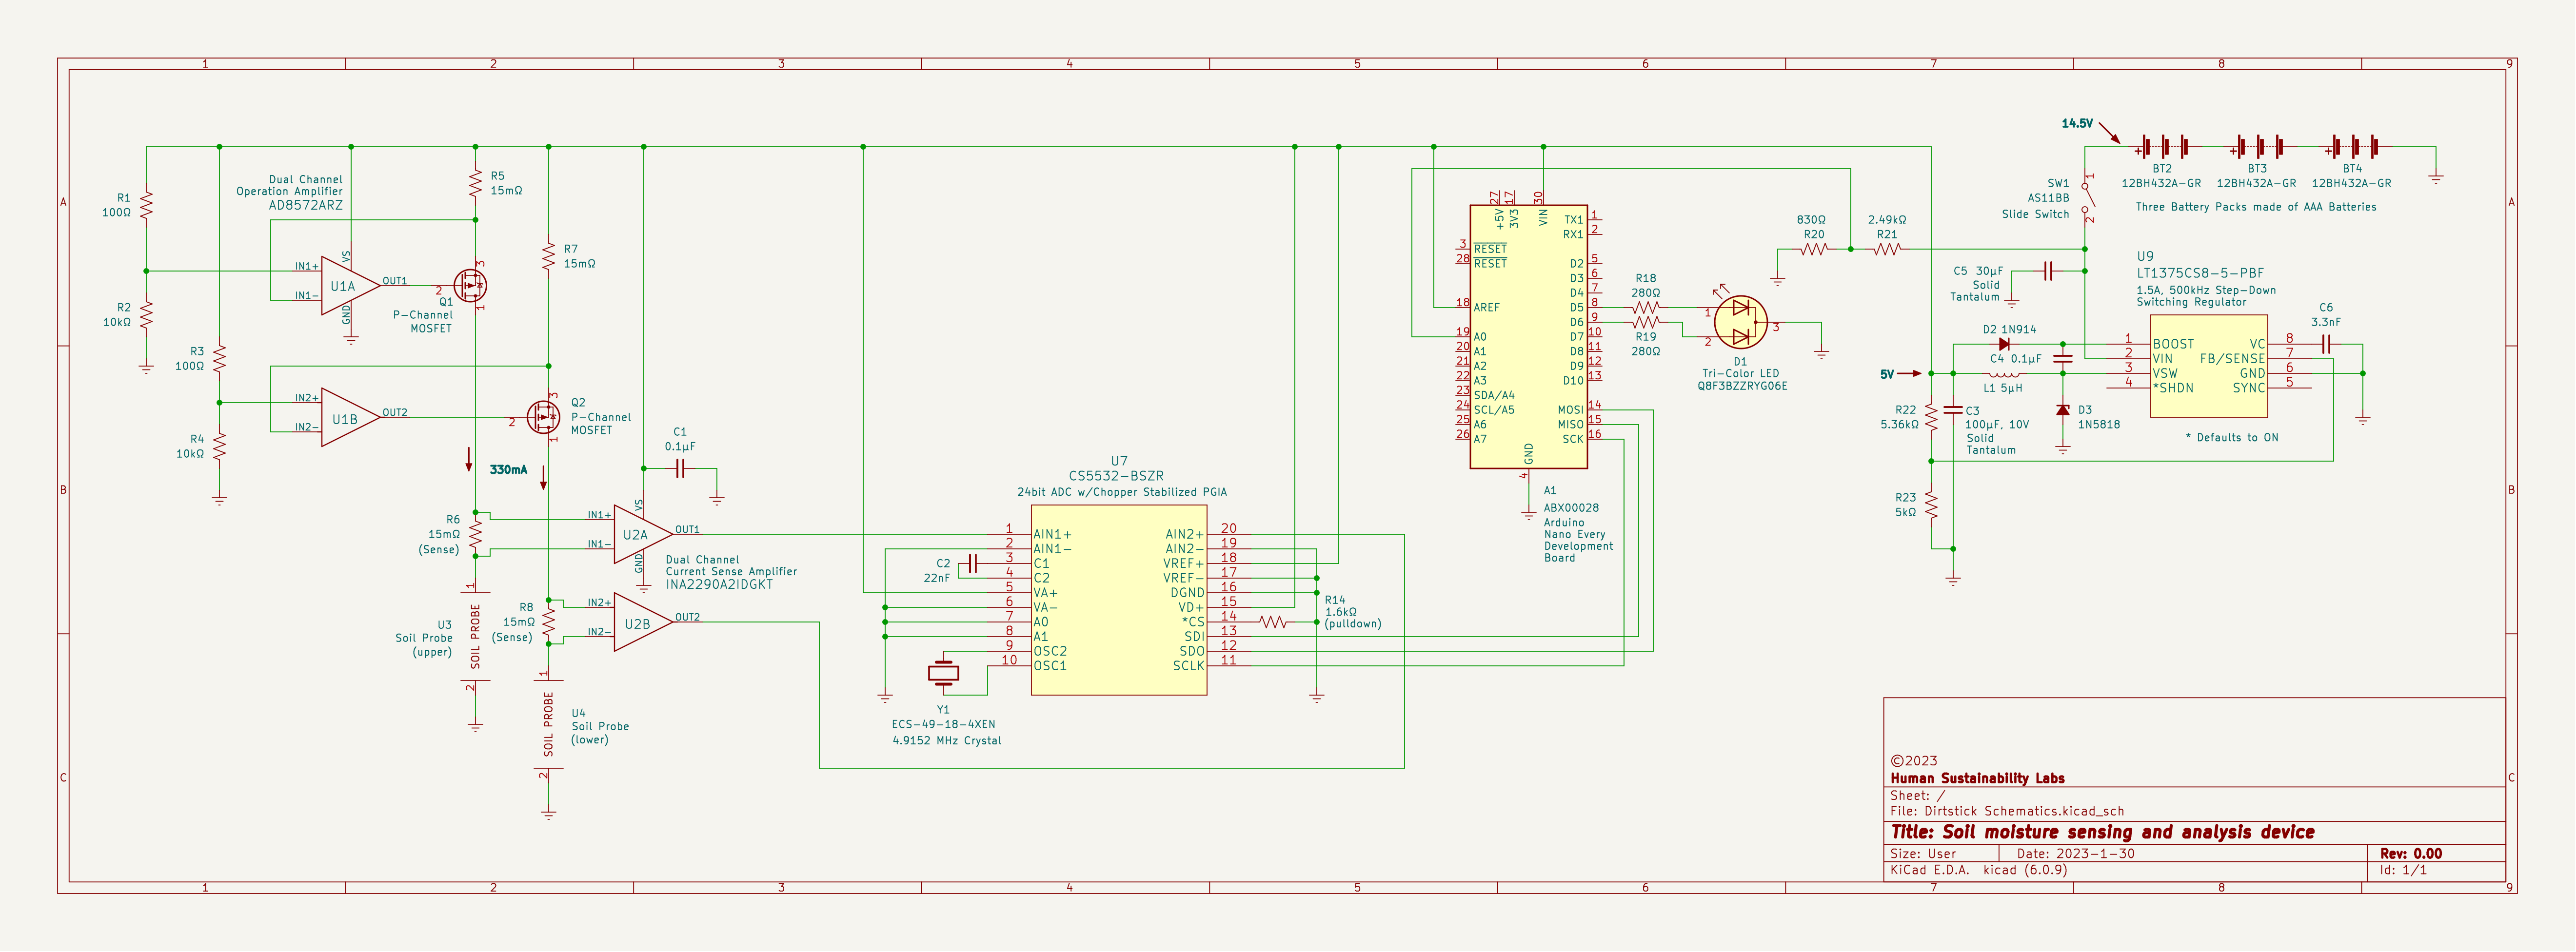Click 'Human Sustainability Labs' in title block
The image size is (2576, 952).
pos(1977,779)
